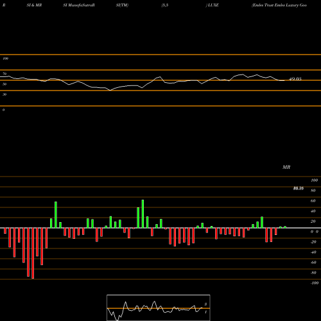Click the 'SI(TM)' header label
Screen dimensions: 321x321
point(122,5)
